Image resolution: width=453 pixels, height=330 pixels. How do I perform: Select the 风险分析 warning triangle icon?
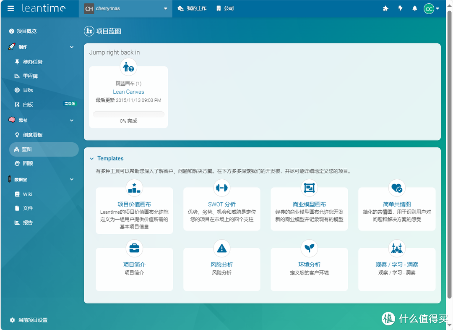point(221,248)
